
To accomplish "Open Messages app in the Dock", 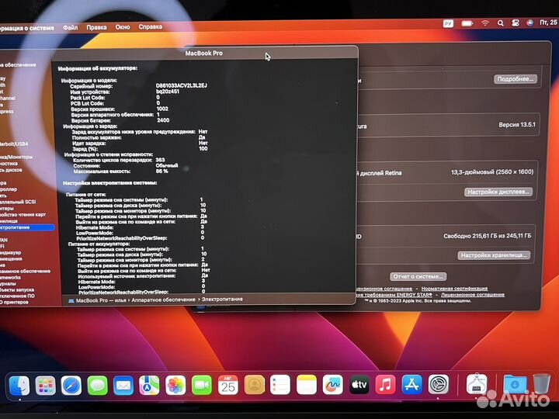I will pos(97,385).
